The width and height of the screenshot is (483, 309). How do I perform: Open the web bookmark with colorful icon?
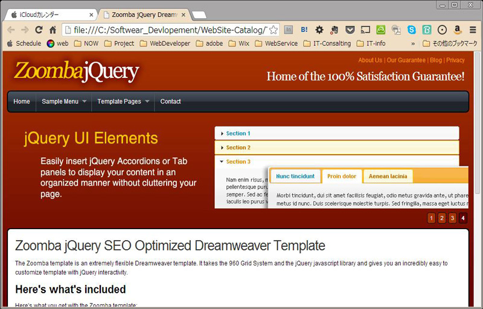pyautogui.click(x=57, y=44)
